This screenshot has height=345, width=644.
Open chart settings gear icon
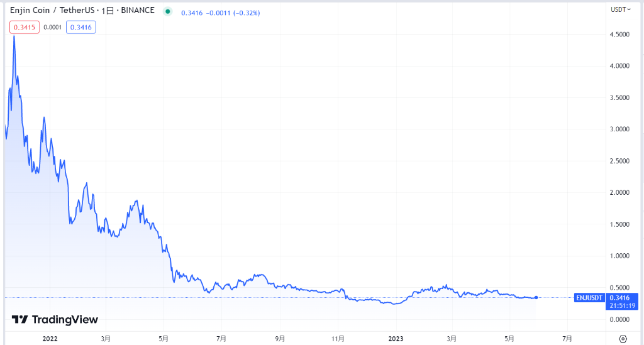tap(623, 339)
